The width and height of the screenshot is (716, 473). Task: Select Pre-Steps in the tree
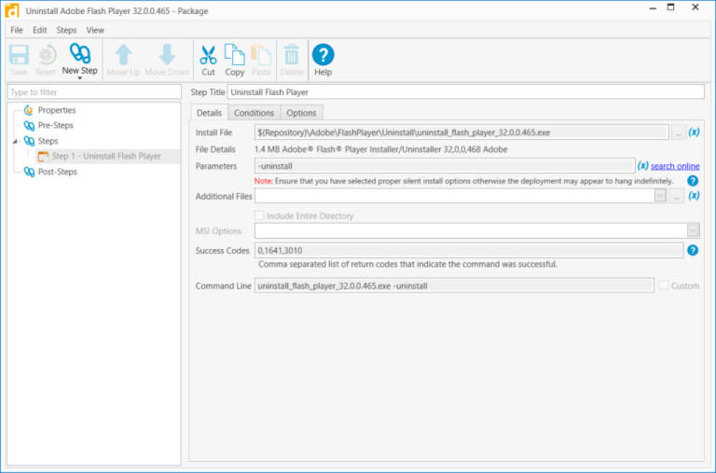click(56, 125)
